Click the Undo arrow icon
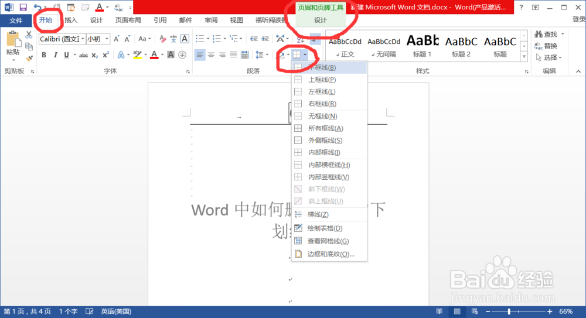586x318 pixels. tap(38, 7)
